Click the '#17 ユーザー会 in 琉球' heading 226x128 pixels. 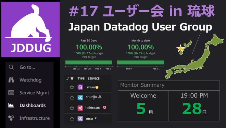(x=141, y=11)
